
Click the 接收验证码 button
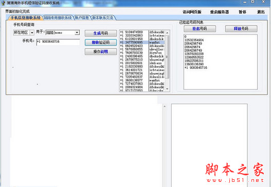101,43
